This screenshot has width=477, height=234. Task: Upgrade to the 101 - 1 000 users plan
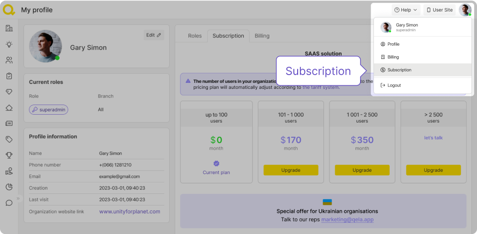click(291, 170)
